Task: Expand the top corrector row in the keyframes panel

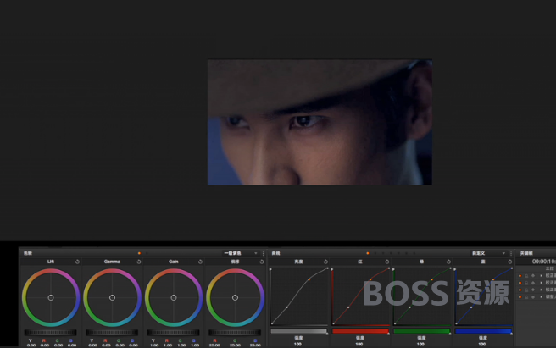Action: [541, 276]
